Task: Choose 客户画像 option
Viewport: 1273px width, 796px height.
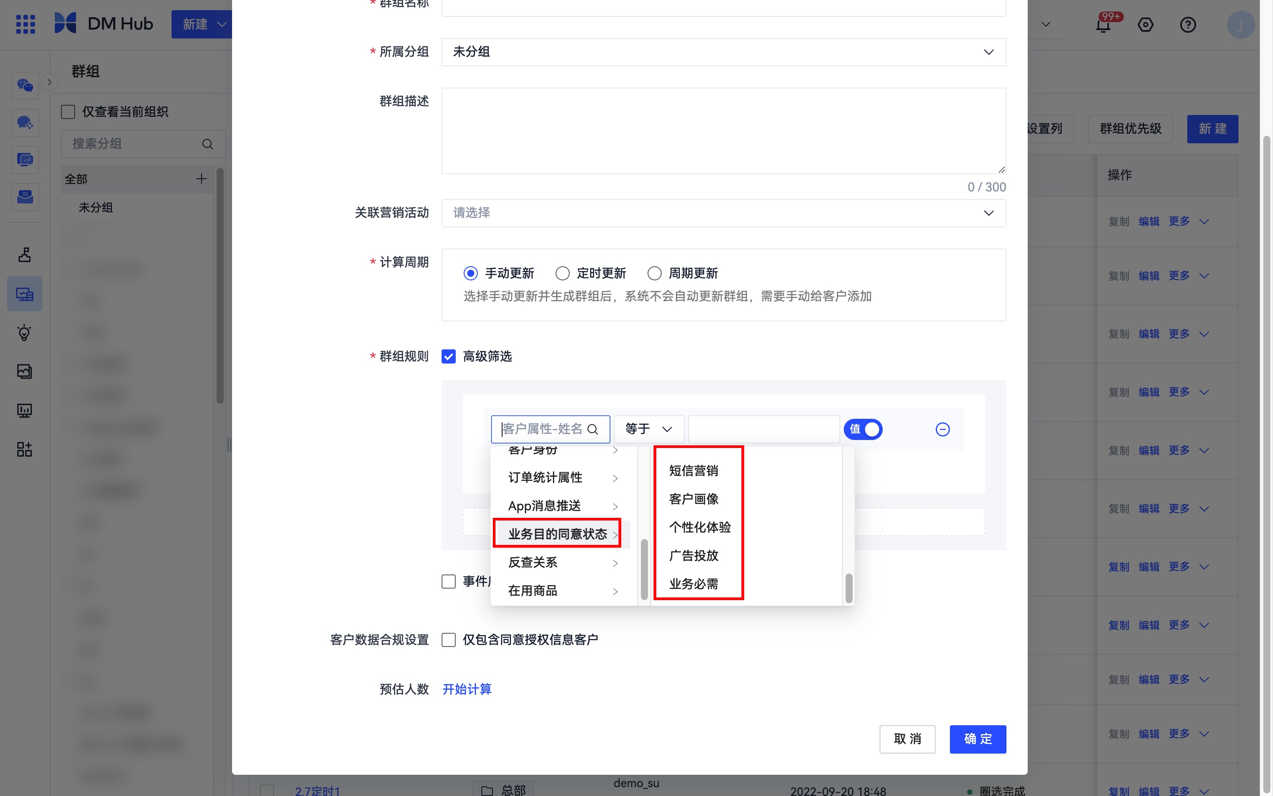Action: click(x=694, y=499)
